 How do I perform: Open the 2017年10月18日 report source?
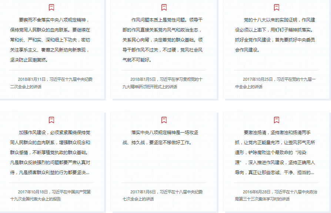click(51, 195)
